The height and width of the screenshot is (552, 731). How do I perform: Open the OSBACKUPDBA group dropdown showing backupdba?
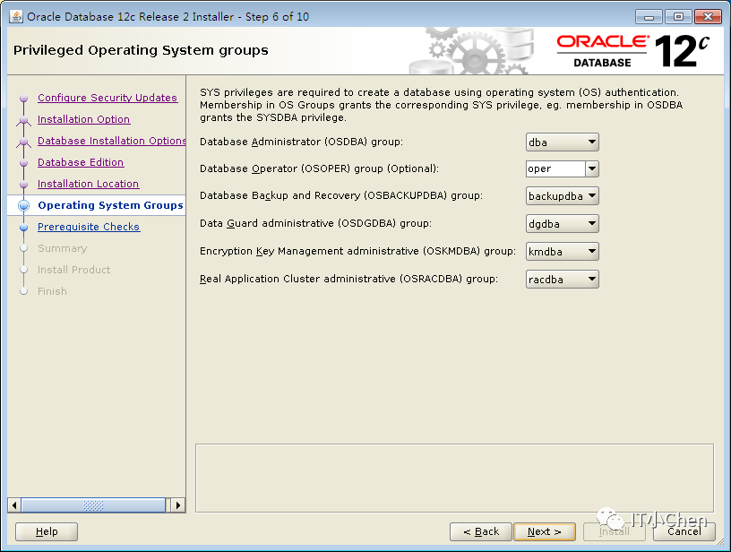pos(563,196)
